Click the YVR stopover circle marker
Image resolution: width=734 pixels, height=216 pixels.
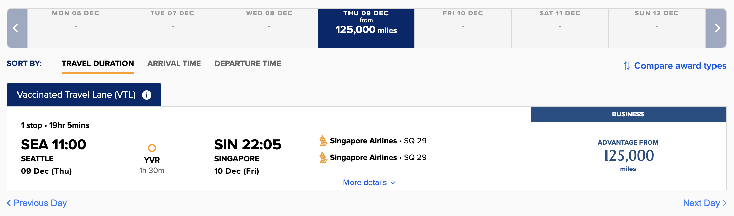pos(152,148)
